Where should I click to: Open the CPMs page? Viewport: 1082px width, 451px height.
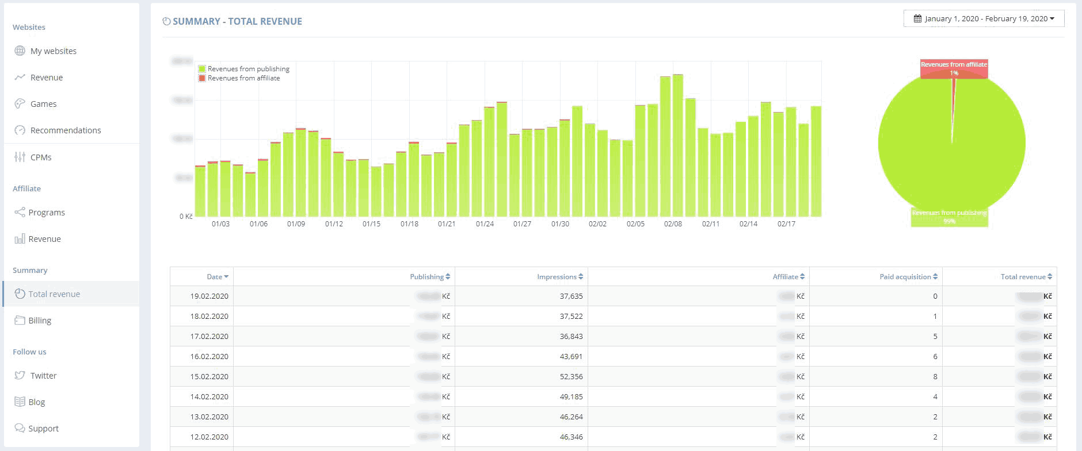(x=41, y=157)
